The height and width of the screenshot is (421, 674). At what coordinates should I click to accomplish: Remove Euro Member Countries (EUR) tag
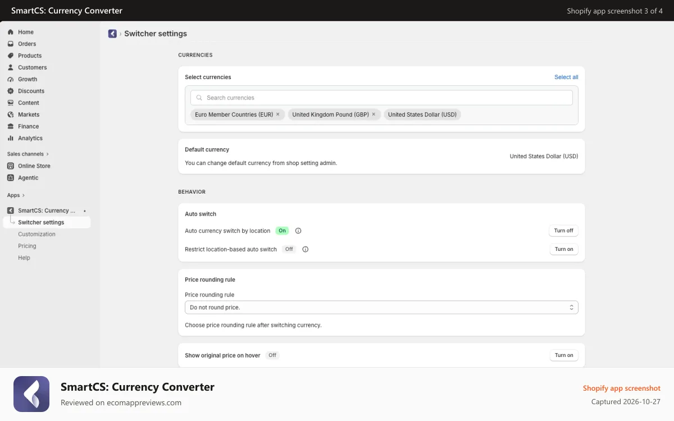pyautogui.click(x=277, y=114)
